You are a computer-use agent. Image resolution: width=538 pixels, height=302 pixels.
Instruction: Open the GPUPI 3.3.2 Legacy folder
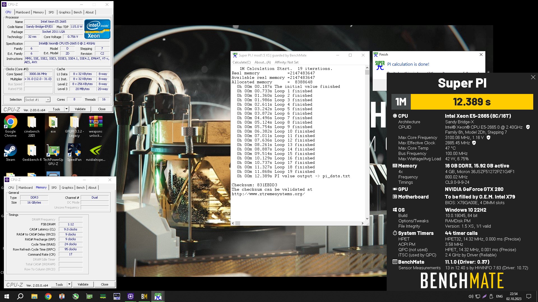(74, 126)
